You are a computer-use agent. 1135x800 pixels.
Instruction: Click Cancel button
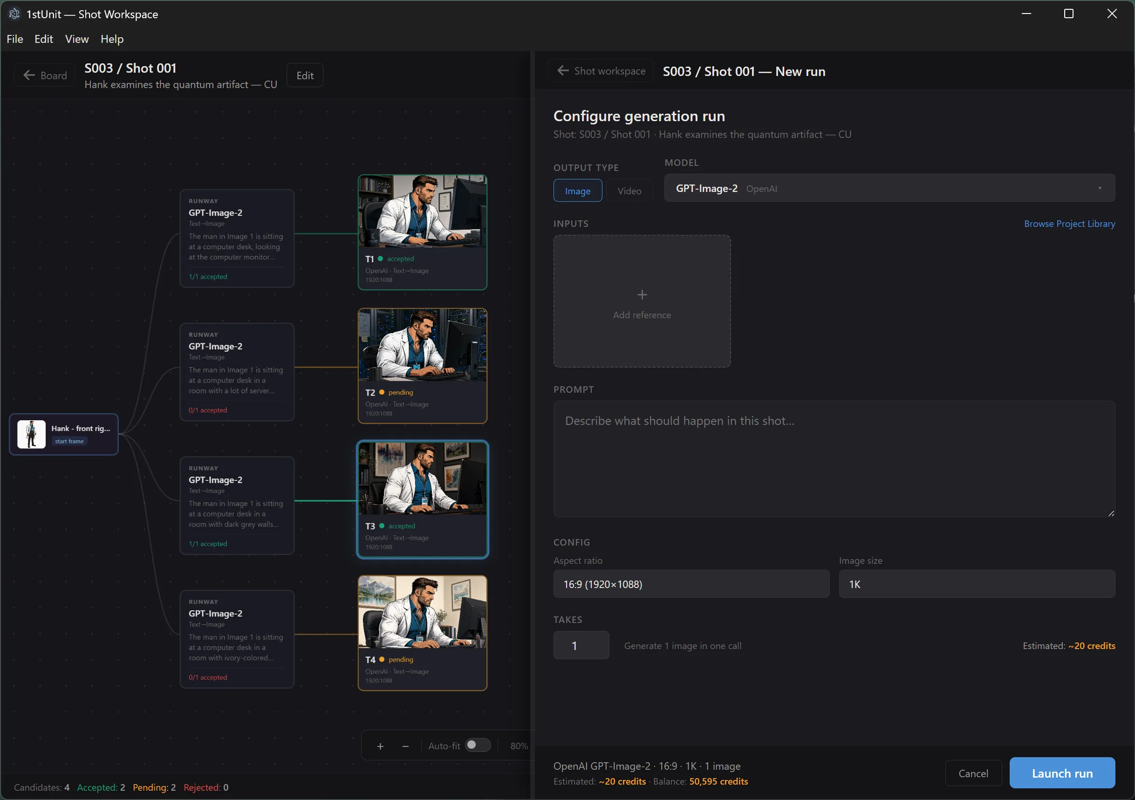(973, 773)
